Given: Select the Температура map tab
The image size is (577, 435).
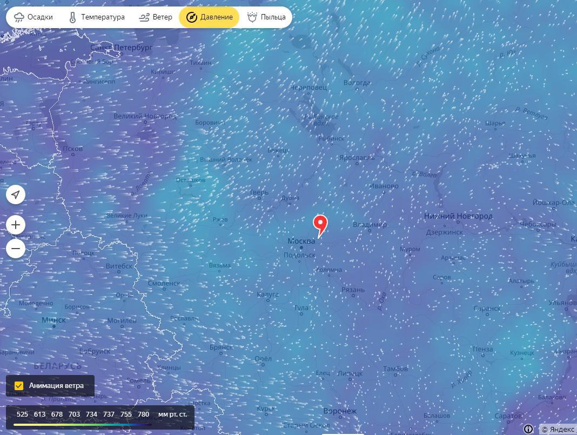Looking at the screenshot, I should click(x=97, y=17).
